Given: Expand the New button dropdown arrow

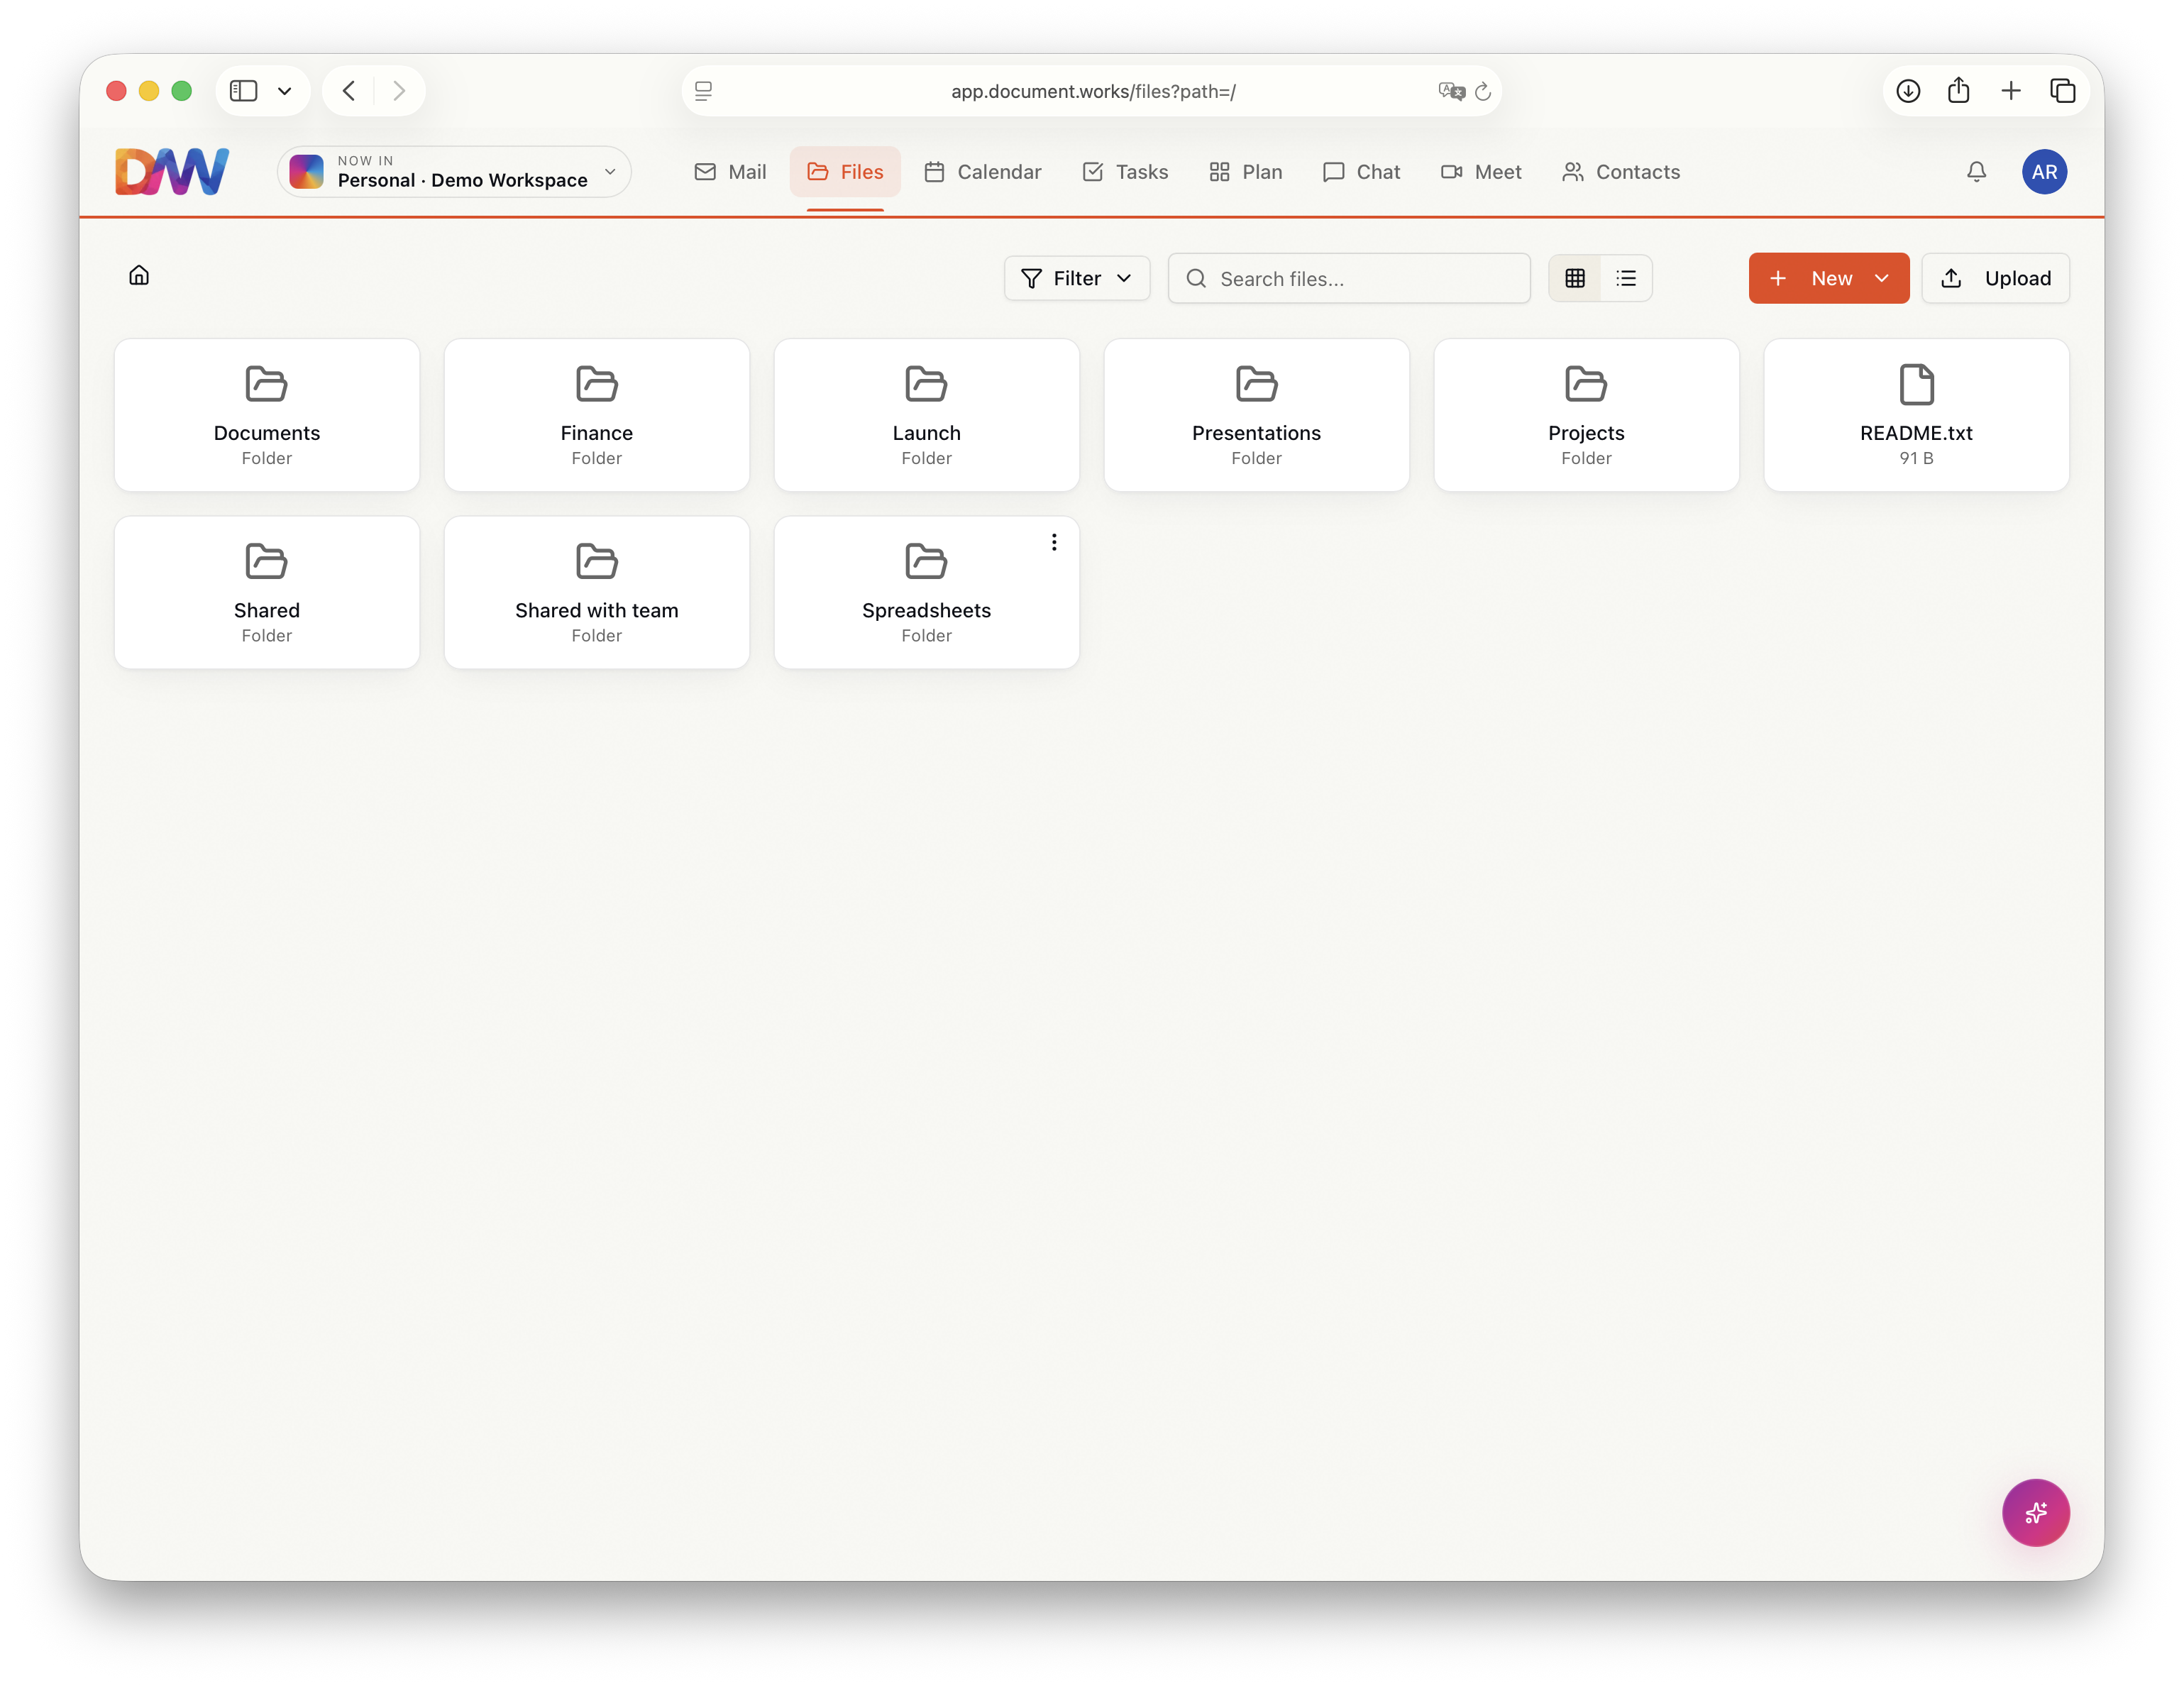Looking at the screenshot, I should [1882, 278].
